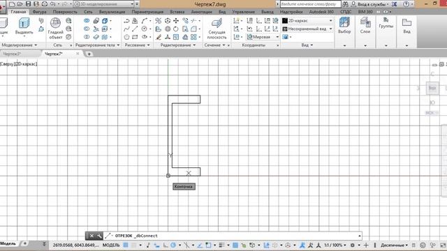Select the Rectangle tool in the Drawing panel
447x251 pixels.
click(x=135, y=37)
